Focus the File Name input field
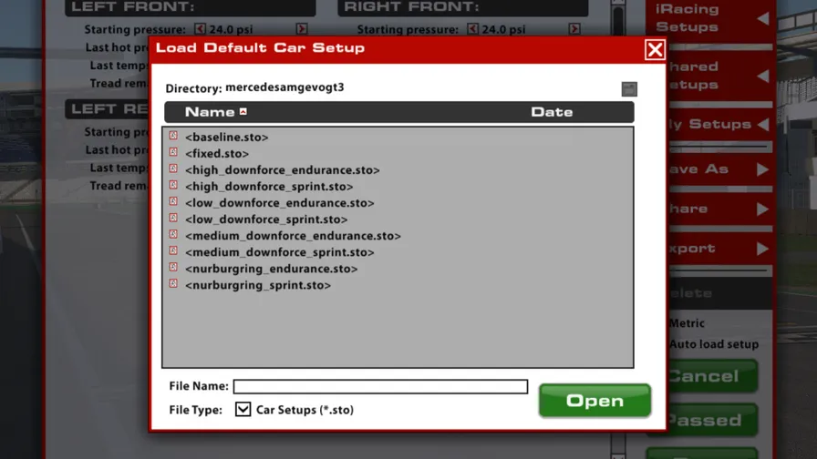The height and width of the screenshot is (459, 817). (380, 386)
